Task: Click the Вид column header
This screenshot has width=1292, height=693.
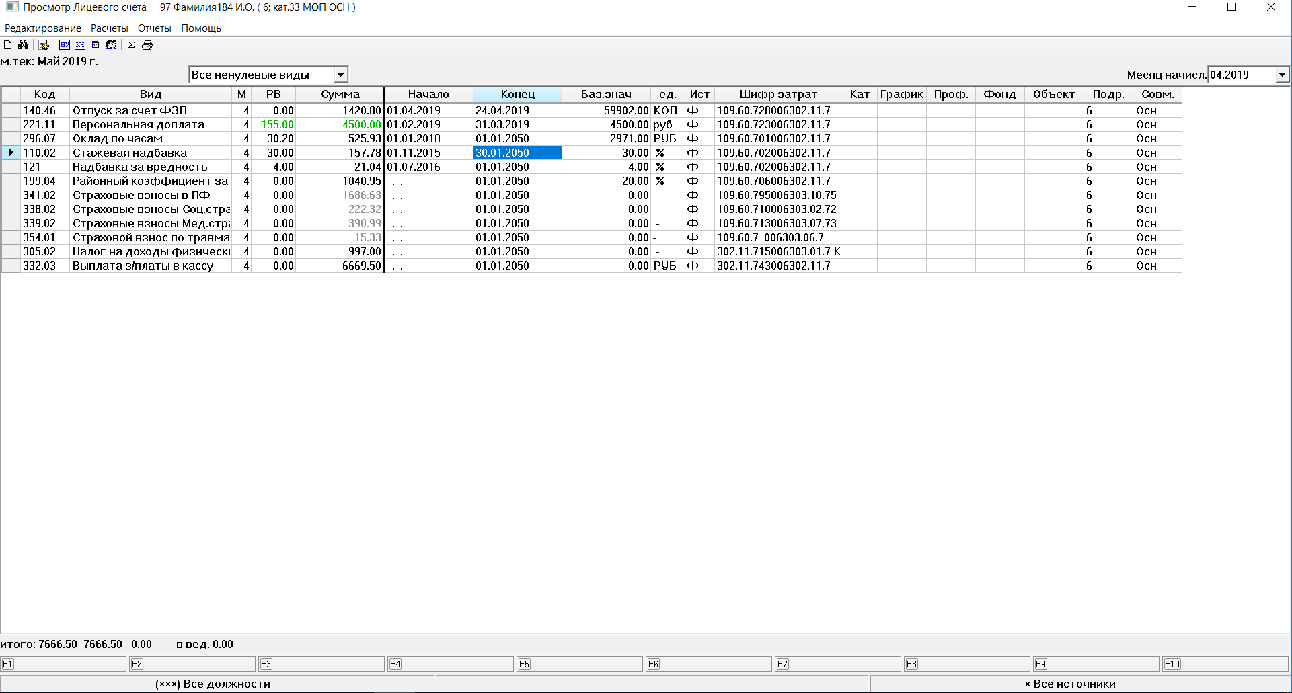Action: (151, 95)
